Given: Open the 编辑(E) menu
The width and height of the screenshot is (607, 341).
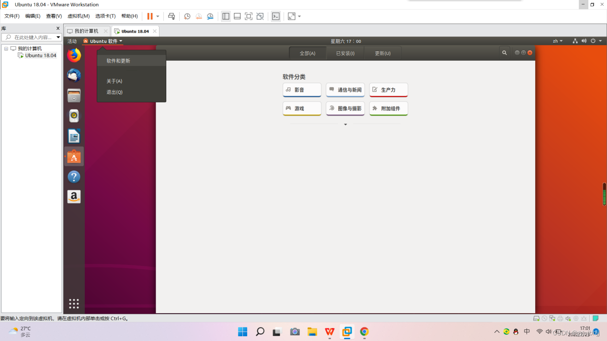Looking at the screenshot, I should (33, 16).
